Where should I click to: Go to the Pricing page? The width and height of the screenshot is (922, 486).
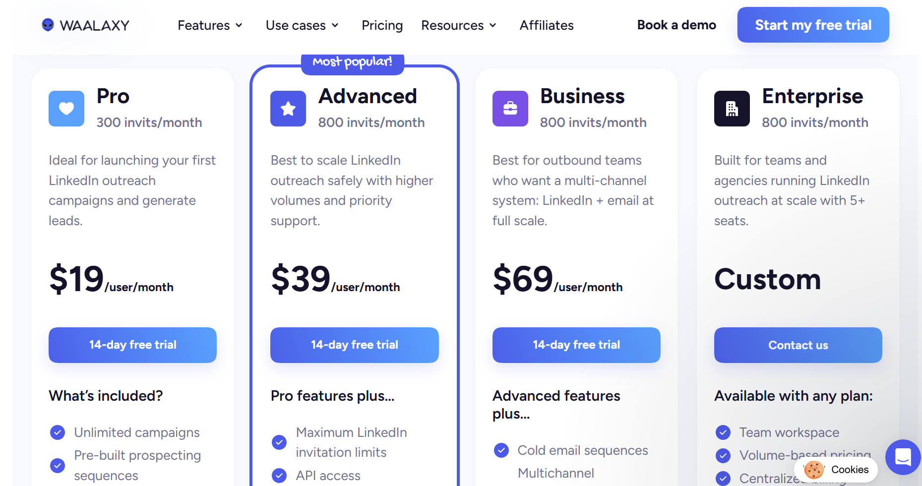tap(382, 25)
